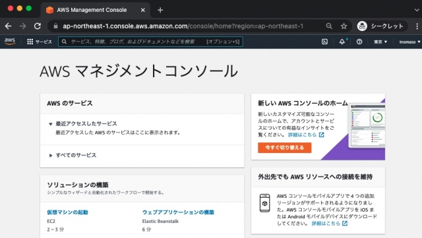Click the 今すぐ切り替える button
This screenshot has height=238, width=422.
tap(284, 148)
